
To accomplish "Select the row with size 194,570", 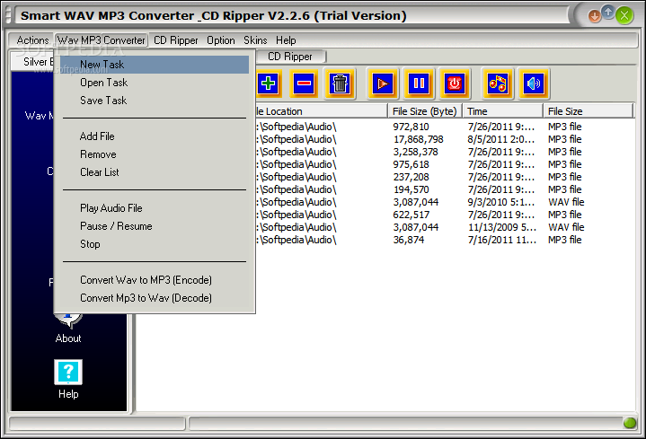I will (x=444, y=189).
